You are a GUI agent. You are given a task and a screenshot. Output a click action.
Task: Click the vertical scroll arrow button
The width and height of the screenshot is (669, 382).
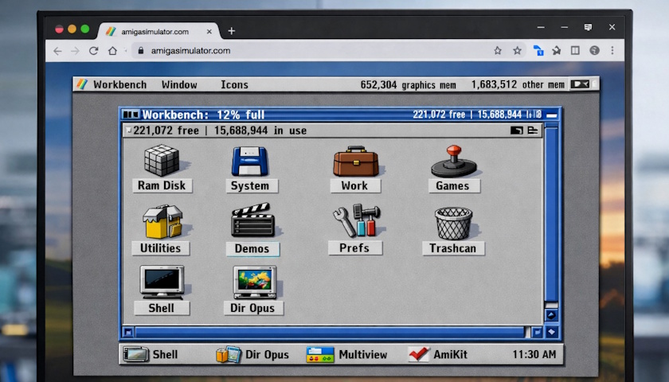point(551,315)
